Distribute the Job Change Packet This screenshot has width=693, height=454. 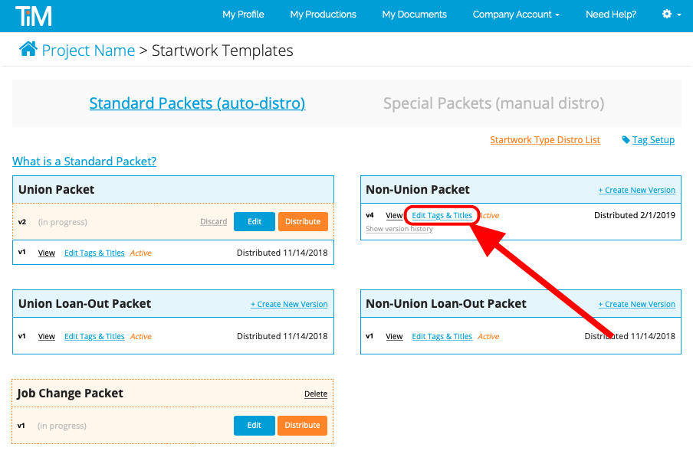coord(302,426)
